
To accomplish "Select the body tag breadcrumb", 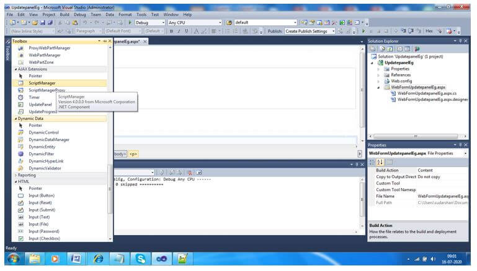I will tap(120, 154).
